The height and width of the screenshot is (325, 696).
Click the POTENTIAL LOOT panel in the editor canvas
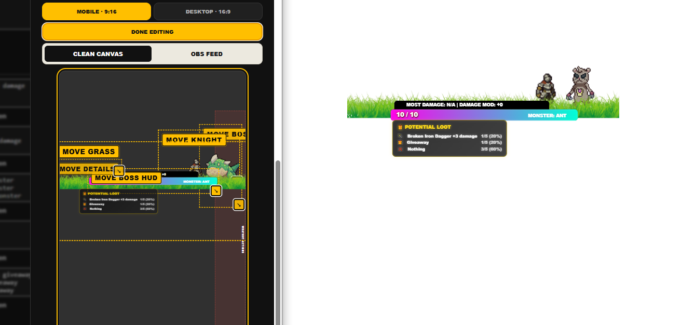pyautogui.click(x=118, y=201)
